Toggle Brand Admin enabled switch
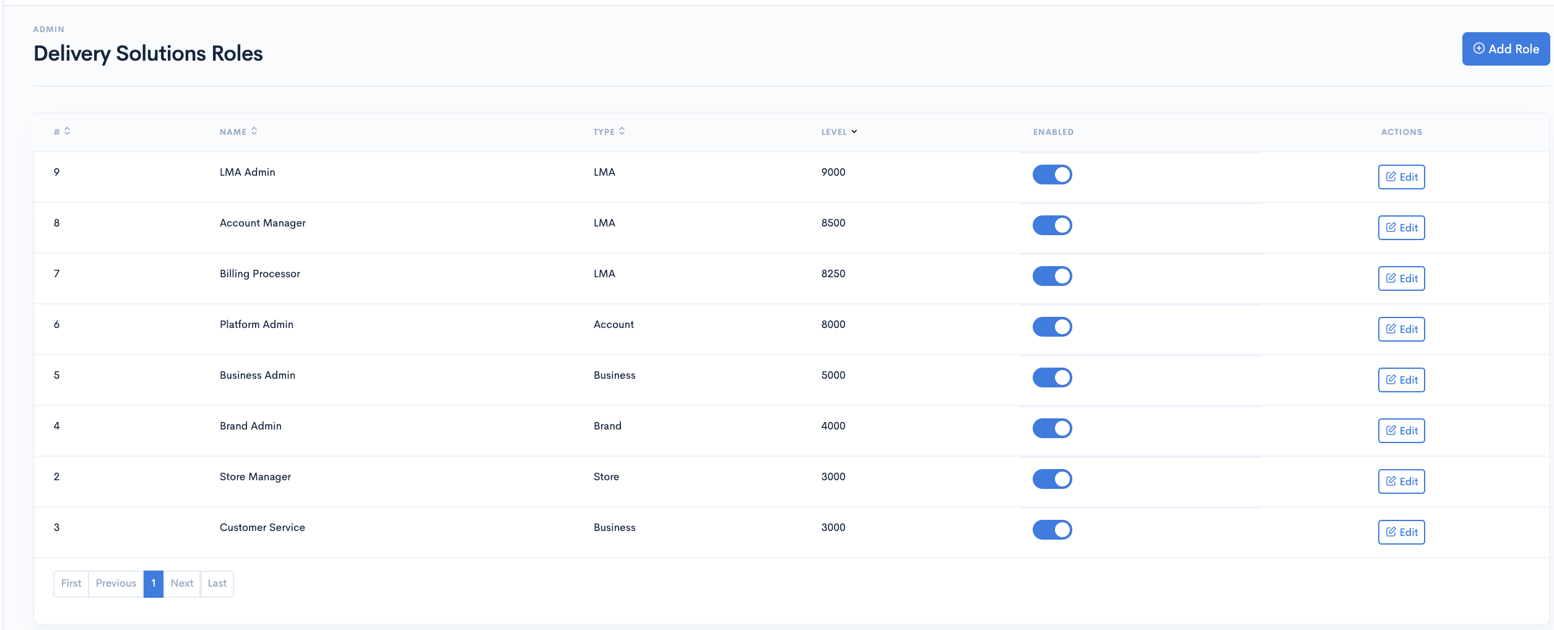 pyautogui.click(x=1052, y=428)
